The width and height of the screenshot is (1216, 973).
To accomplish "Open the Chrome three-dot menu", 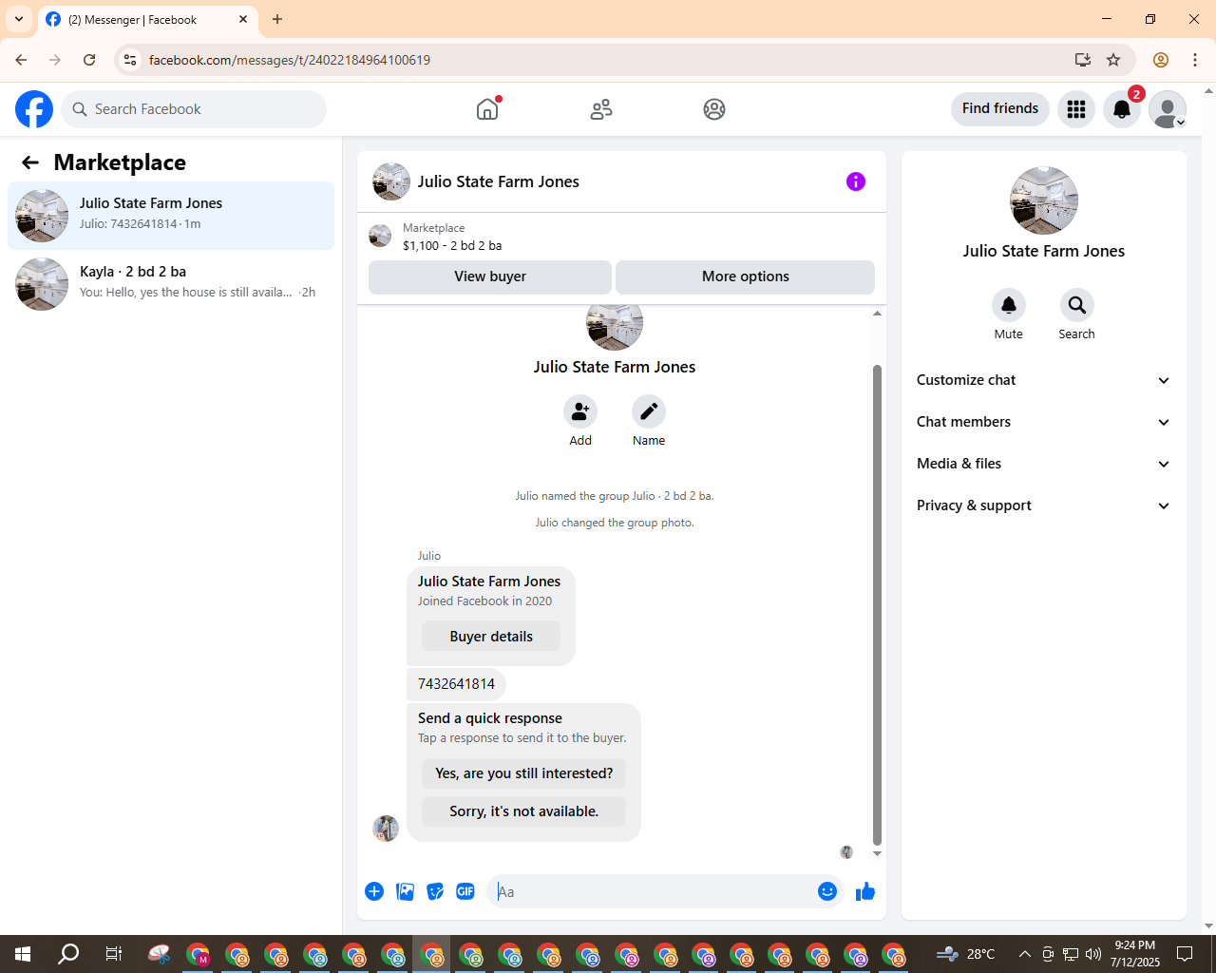I will 1195,60.
